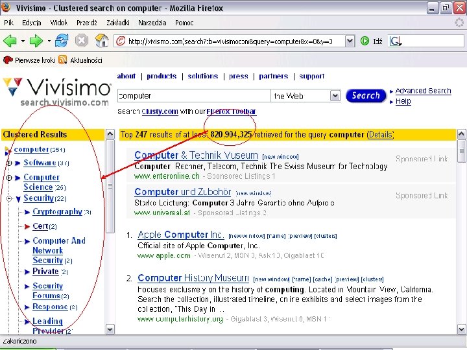Open the Edycja menu
The image size is (467, 350).
pos(31,23)
